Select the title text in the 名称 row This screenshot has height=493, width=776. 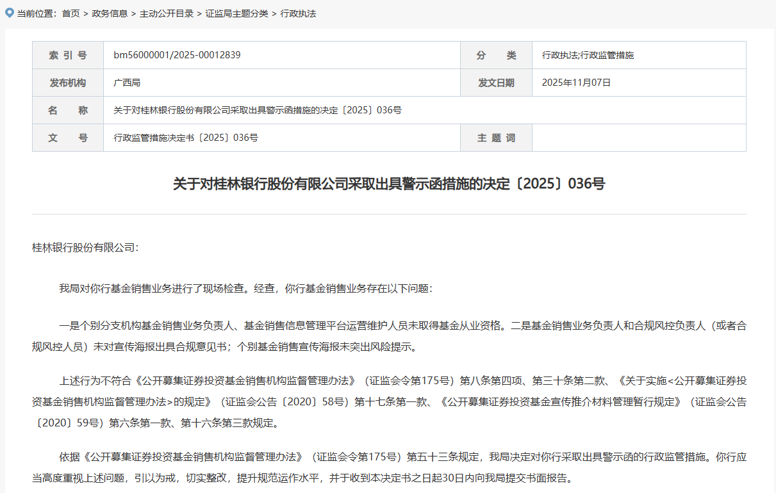tap(258, 110)
